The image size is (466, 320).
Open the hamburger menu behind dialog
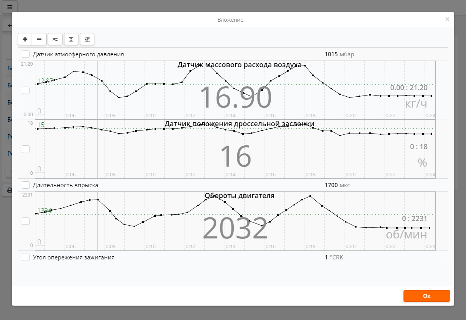pos(10,7)
